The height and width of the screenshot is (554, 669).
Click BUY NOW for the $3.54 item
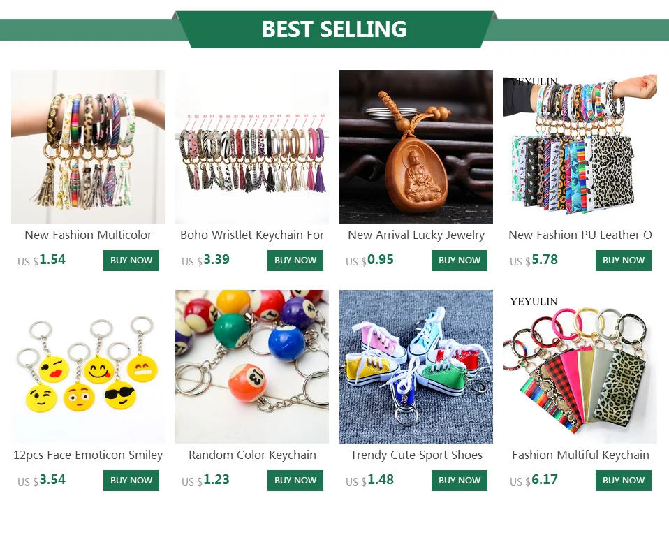click(131, 481)
